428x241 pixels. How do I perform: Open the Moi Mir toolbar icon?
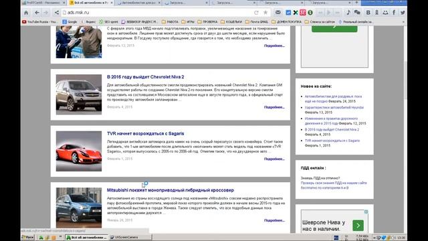tap(385, 13)
